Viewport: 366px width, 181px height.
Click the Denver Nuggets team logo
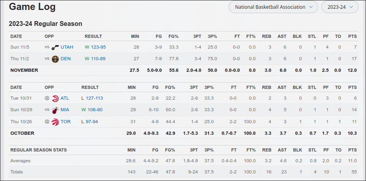coord(55,59)
